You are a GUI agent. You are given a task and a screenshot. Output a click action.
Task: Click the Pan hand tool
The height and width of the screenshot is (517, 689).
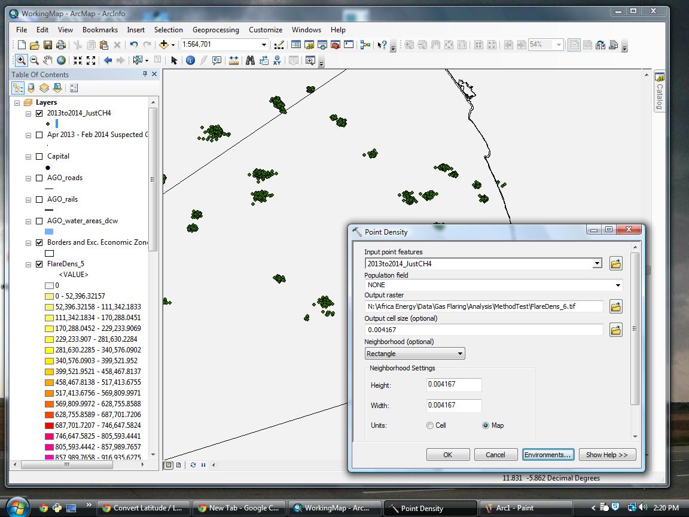(x=48, y=60)
